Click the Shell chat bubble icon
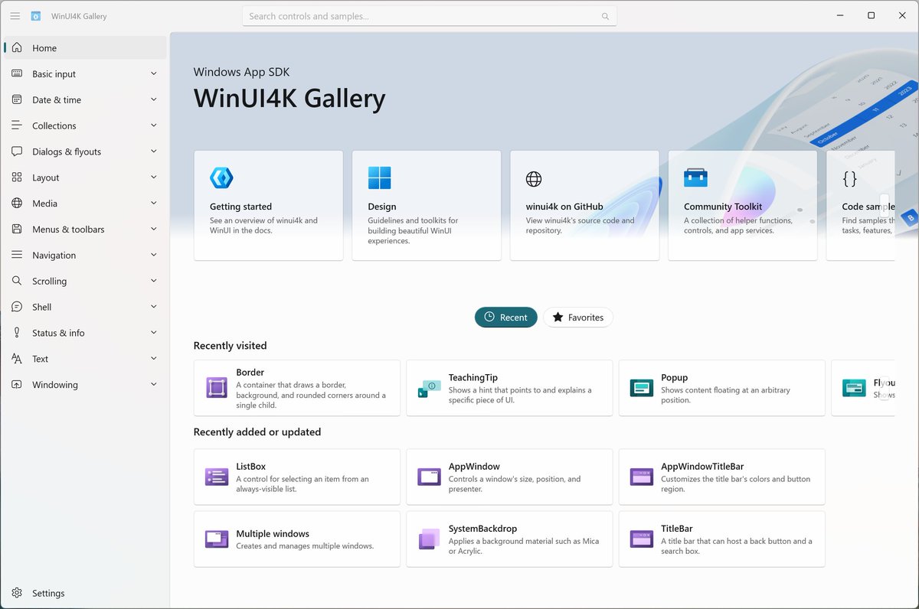Viewport: 919px width, 609px height. point(17,307)
